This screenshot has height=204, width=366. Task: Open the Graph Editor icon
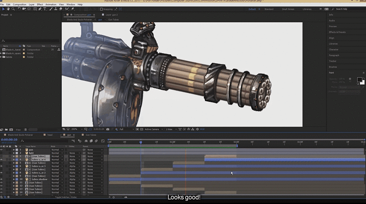[103, 141]
